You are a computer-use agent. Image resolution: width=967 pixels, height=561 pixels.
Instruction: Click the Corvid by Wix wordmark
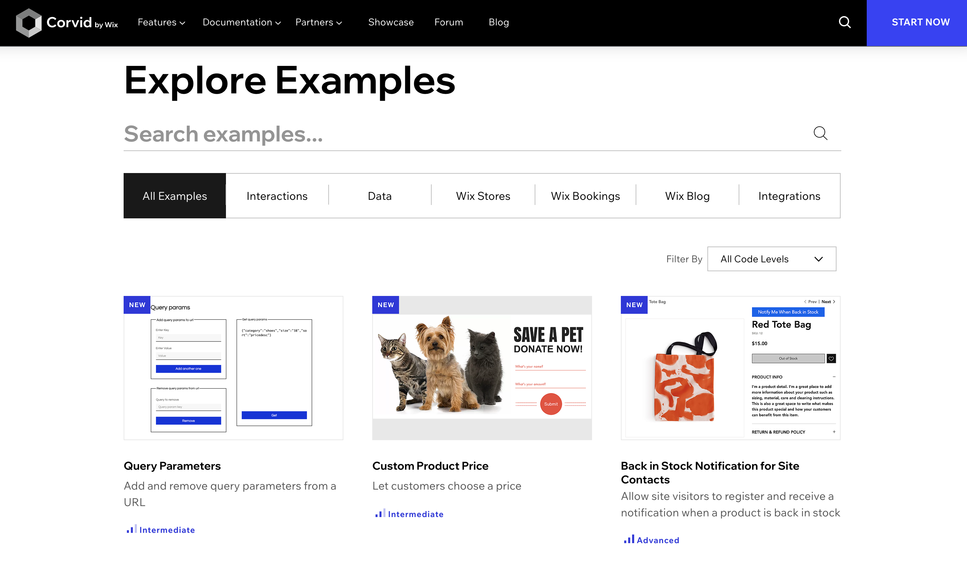(x=82, y=23)
